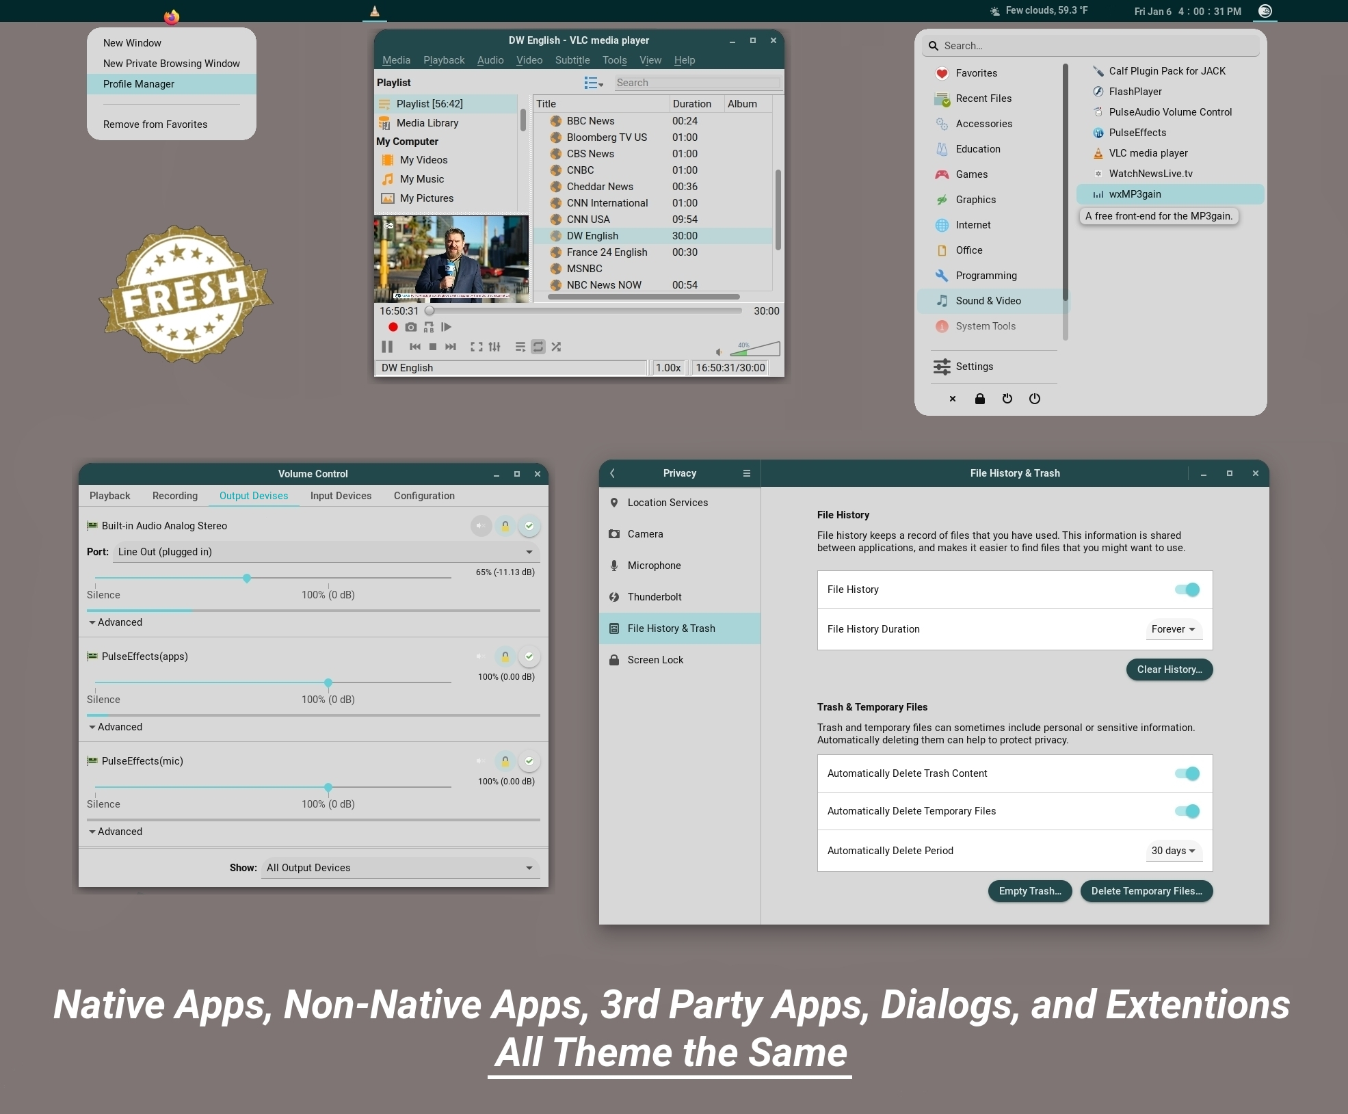Open the VLC playlist view mode dropdown
The height and width of the screenshot is (1114, 1348).
(x=593, y=83)
